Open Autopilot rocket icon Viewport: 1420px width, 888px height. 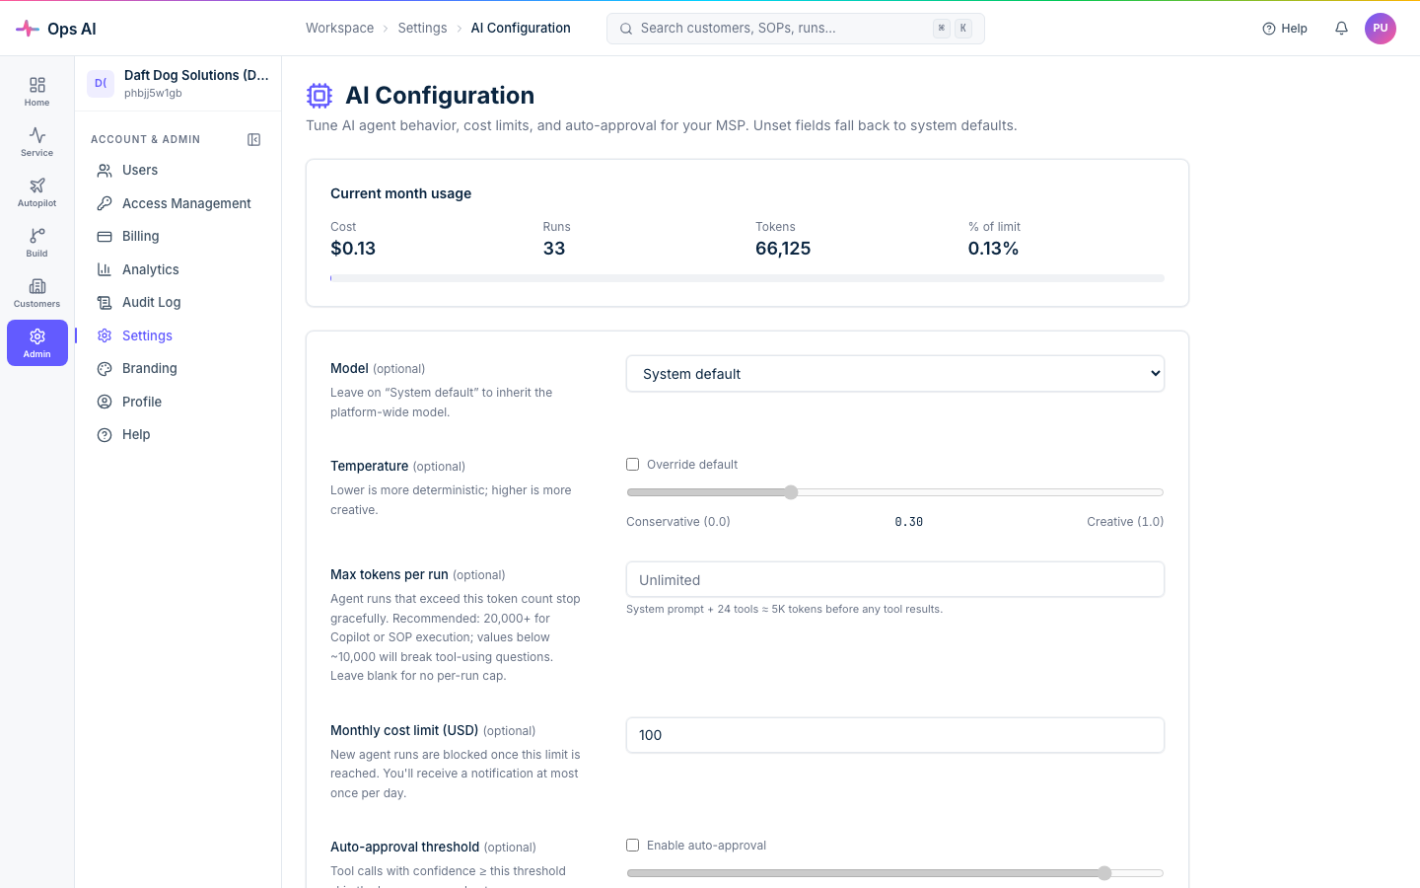click(x=37, y=185)
